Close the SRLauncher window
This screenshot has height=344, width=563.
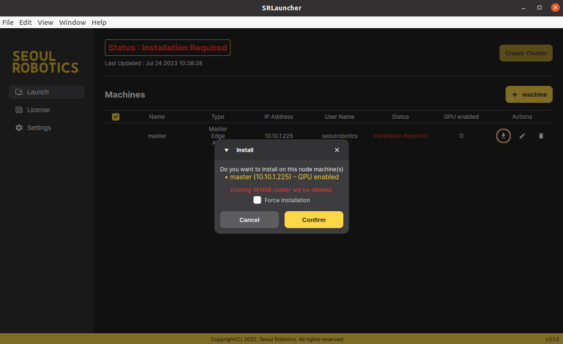point(555,8)
